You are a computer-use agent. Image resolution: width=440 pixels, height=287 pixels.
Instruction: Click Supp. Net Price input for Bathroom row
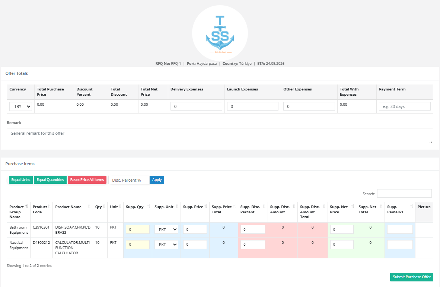point(342,229)
